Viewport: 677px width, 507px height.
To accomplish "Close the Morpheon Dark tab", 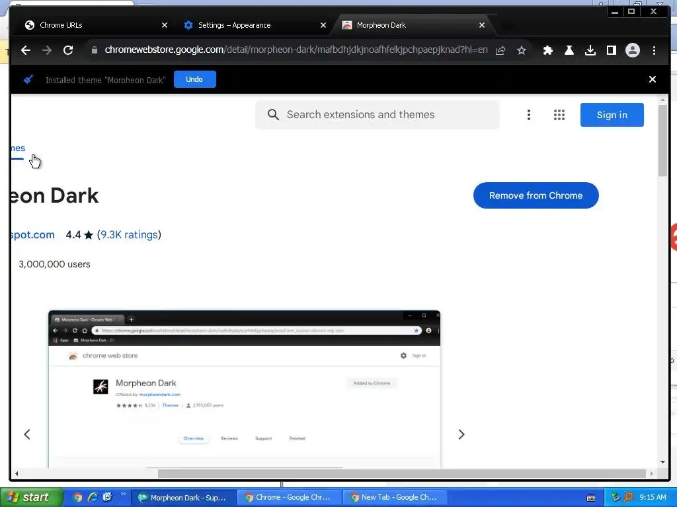I will click(482, 25).
